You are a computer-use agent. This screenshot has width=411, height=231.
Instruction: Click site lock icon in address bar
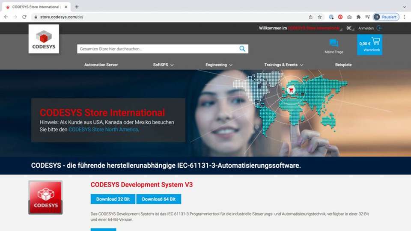36,17
